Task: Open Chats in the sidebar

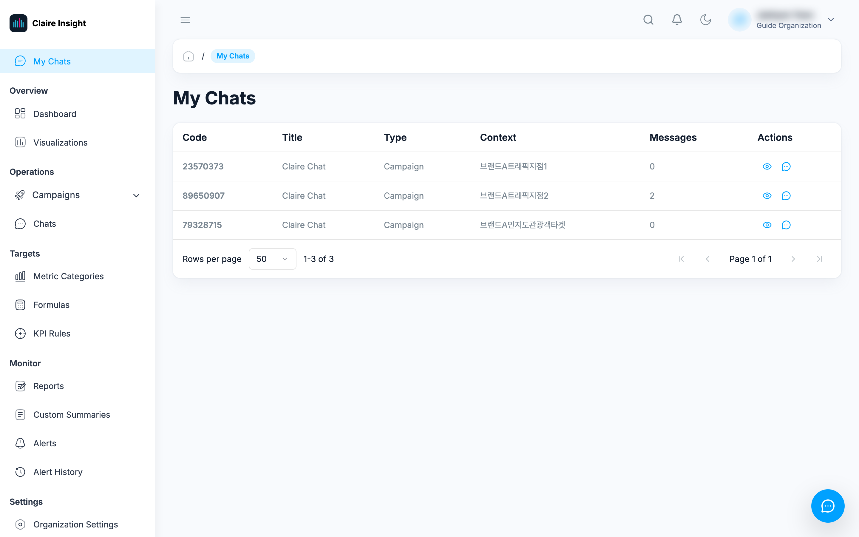Action: coord(77,224)
